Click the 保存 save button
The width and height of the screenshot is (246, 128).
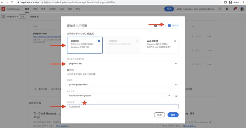[173, 115]
